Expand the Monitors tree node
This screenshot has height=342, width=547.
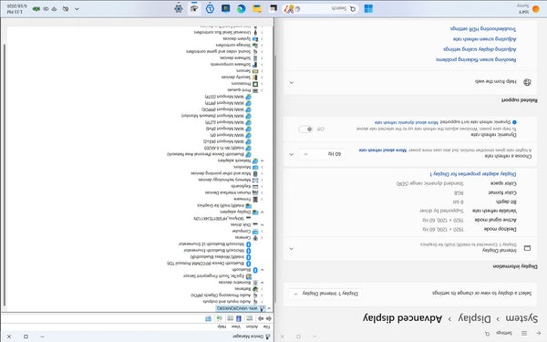point(262,167)
